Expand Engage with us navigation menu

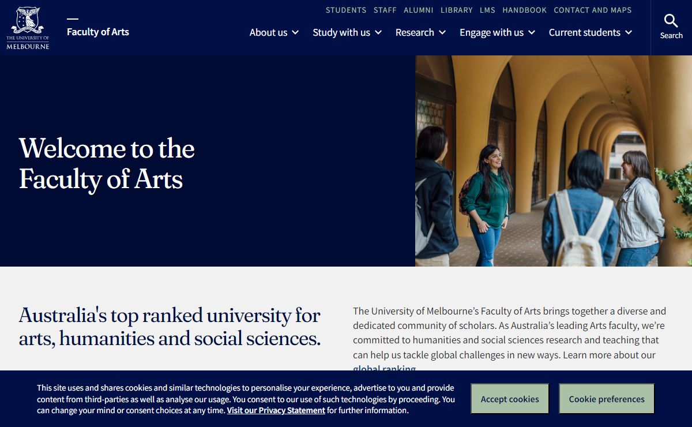click(497, 32)
